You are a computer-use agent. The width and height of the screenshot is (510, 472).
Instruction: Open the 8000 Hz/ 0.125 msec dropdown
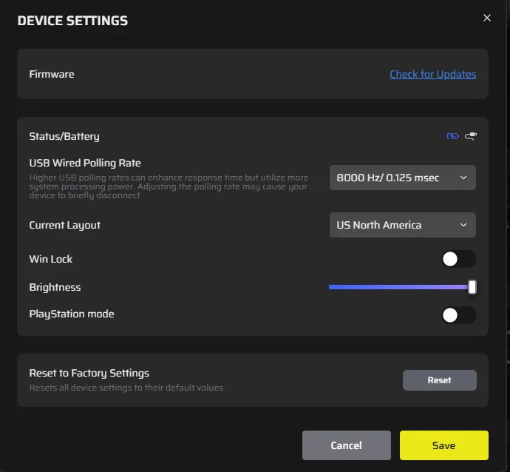pyautogui.click(x=402, y=178)
